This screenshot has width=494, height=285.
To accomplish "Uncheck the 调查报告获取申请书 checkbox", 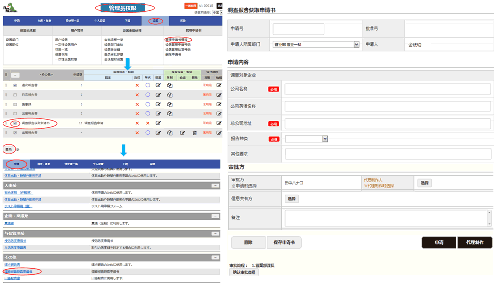I will click(16, 123).
